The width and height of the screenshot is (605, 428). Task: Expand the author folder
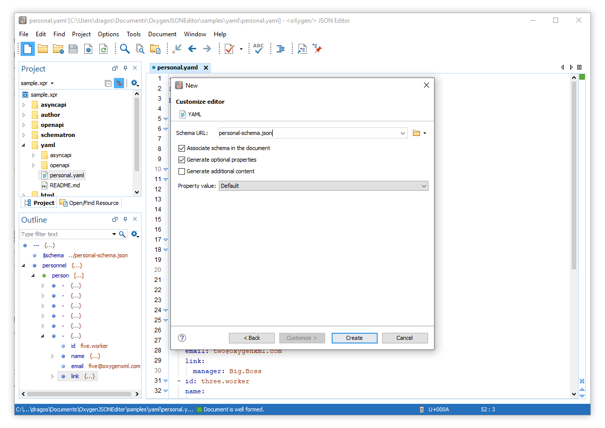(24, 115)
